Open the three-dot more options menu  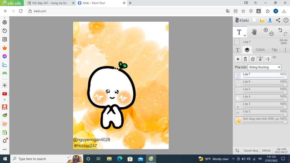[285, 50]
